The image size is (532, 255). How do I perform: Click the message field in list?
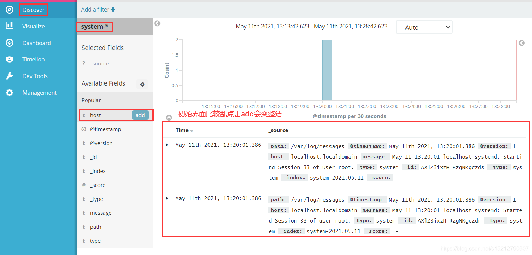click(x=101, y=213)
